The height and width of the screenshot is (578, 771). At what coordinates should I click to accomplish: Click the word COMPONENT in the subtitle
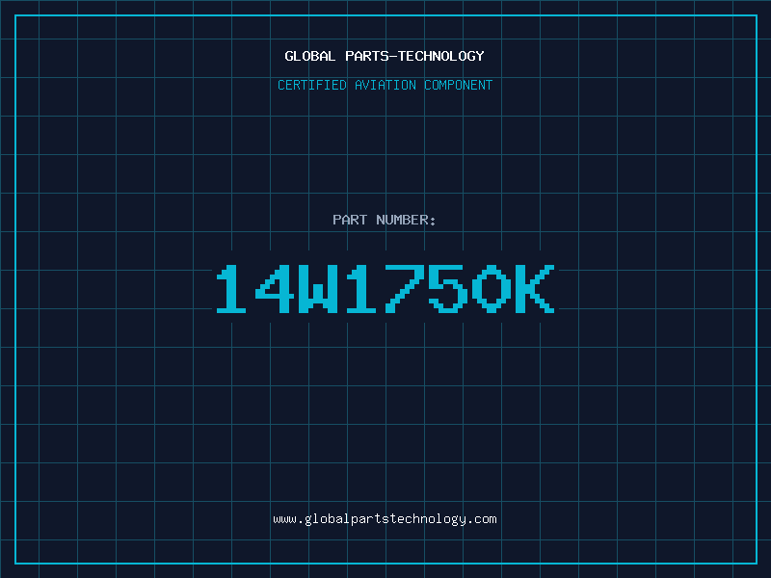pos(459,85)
